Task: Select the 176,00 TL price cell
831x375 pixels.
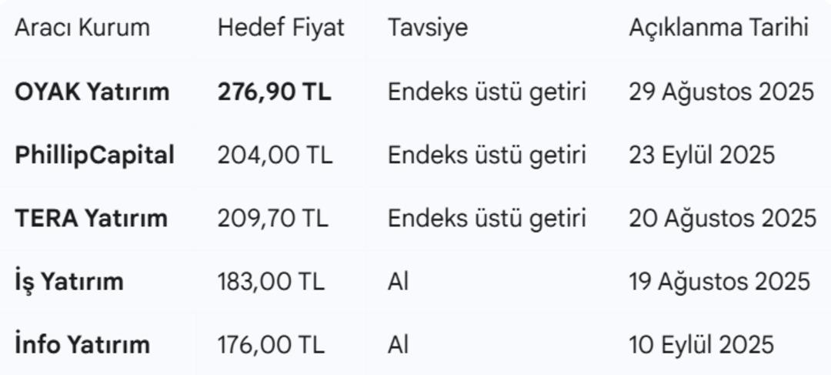Action: click(271, 345)
